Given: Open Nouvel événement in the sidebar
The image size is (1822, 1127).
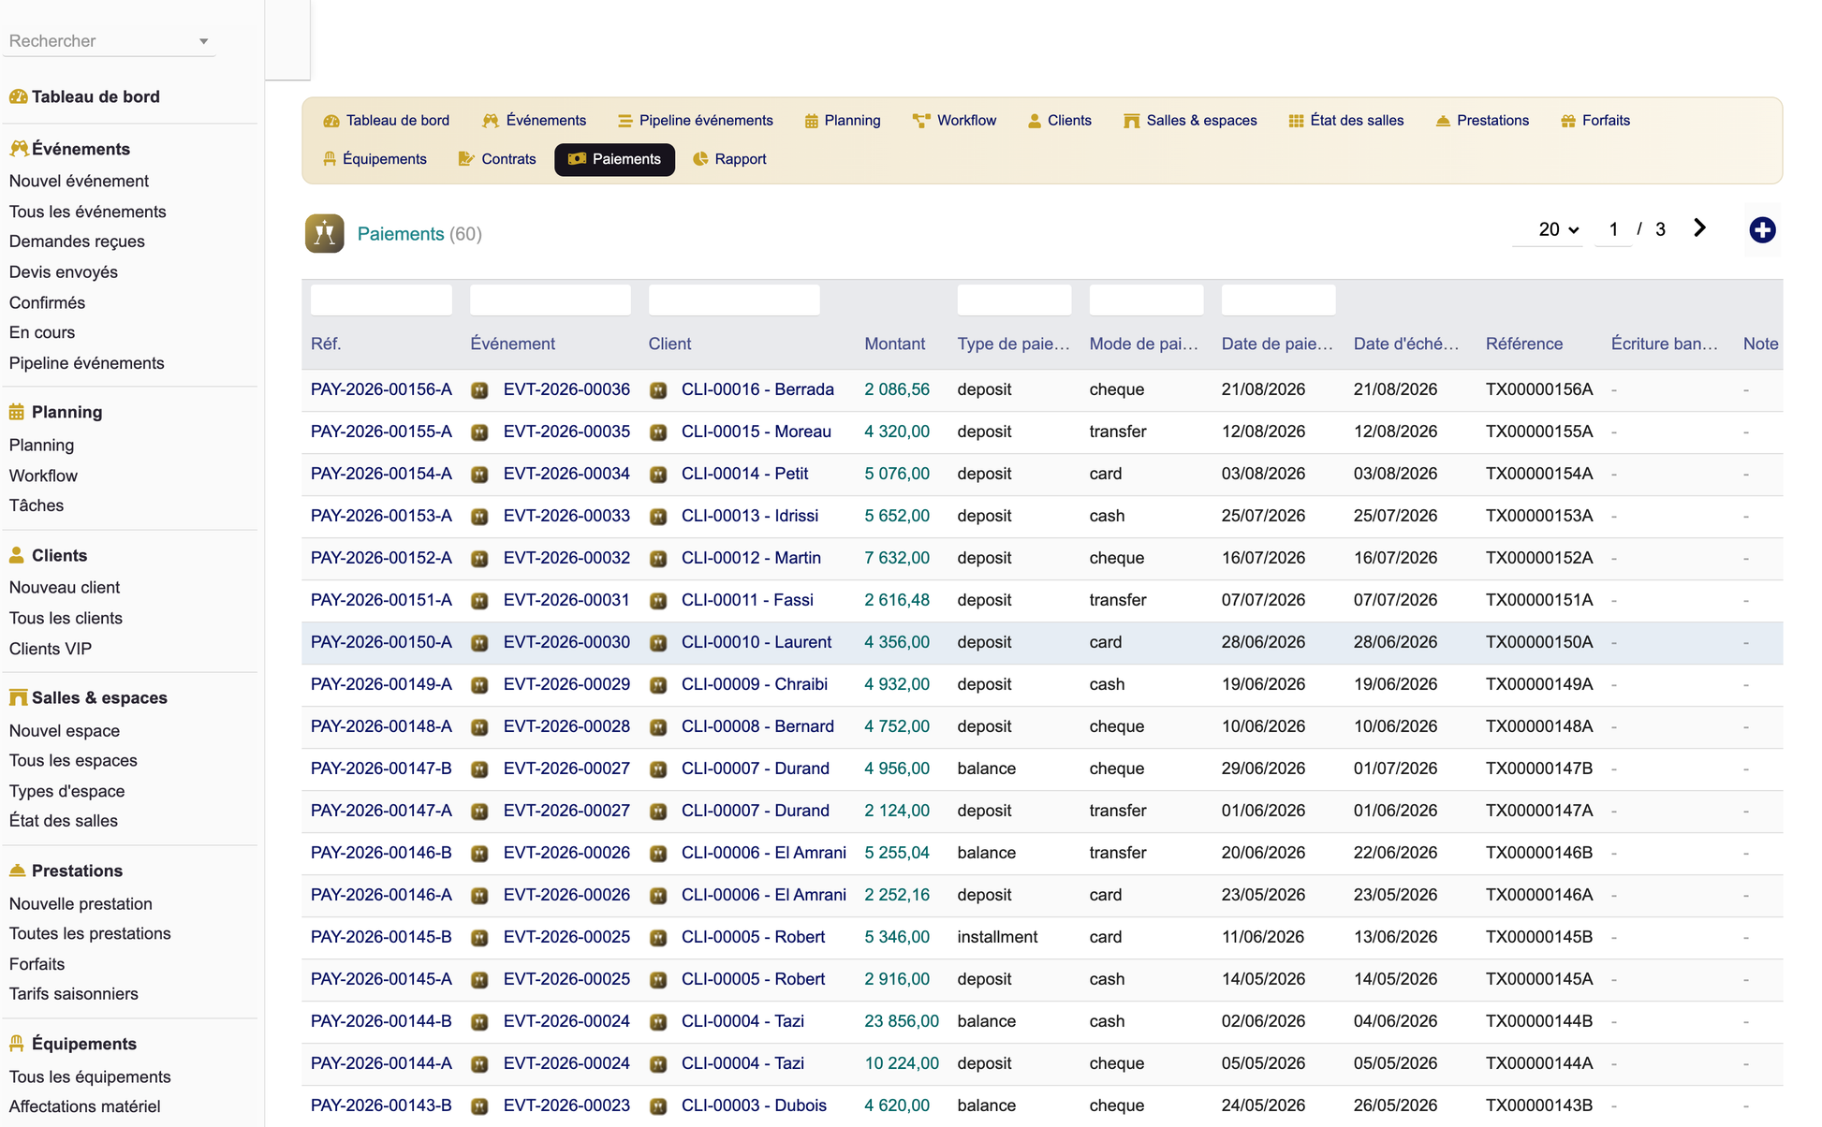Looking at the screenshot, I should (79, 181).
